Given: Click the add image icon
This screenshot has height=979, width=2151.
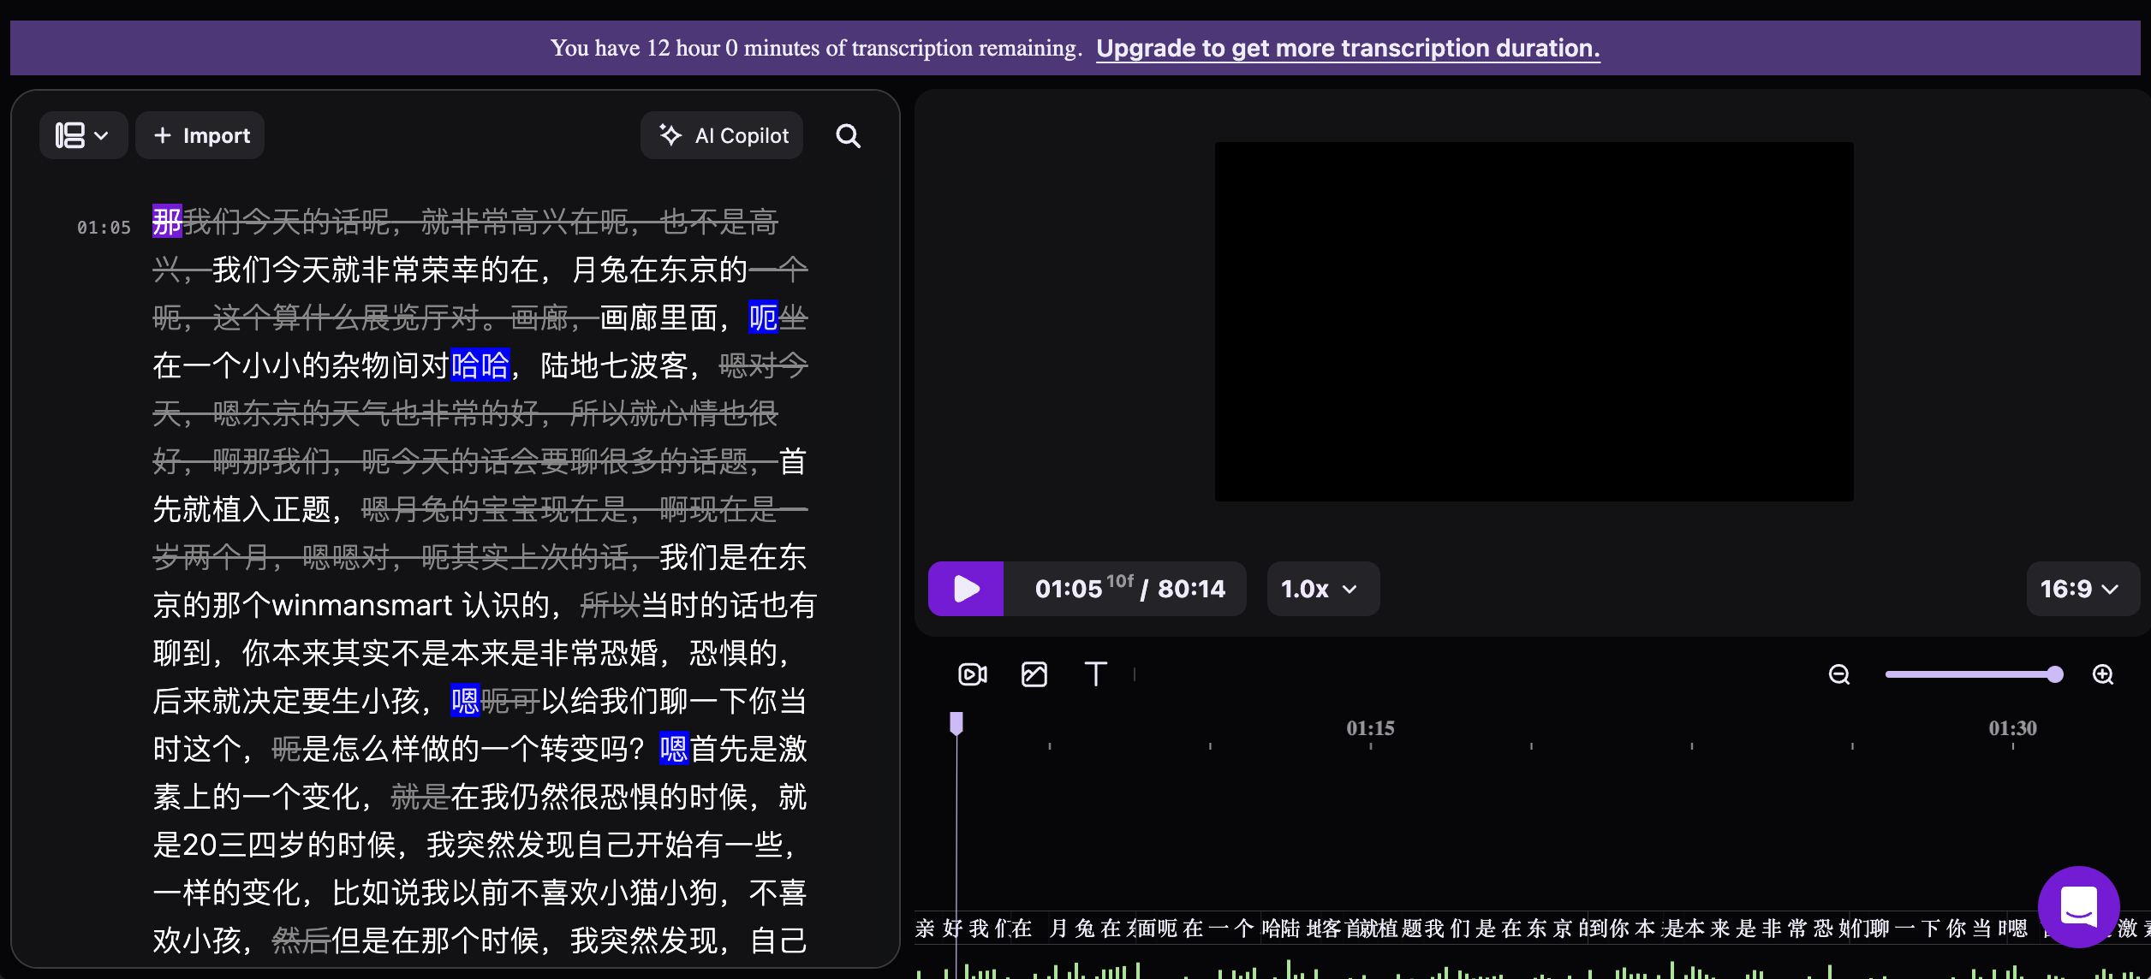Looking at the screenshot, I should 1034,674.
